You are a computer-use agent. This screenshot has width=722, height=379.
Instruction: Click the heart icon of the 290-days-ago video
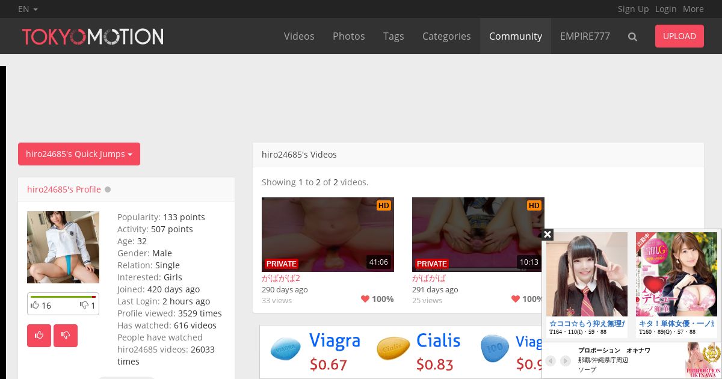[x=365, y=299]
